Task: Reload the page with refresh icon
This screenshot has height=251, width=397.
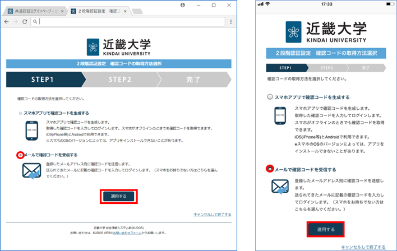Action: click(x=24, y=21)
